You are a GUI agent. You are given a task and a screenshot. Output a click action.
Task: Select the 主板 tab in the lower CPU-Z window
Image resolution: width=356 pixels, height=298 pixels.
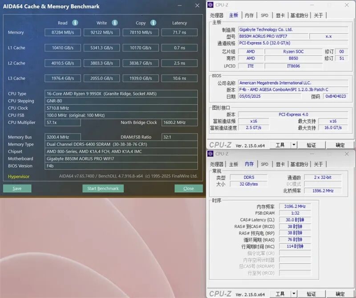tap(233, 164)
